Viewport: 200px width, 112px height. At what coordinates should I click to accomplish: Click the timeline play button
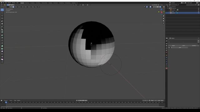click(x=83, y=100)
